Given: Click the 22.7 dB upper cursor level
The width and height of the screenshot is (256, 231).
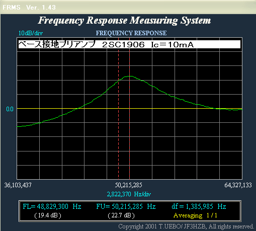Looking at the screenshot, I should tap(121, 215).
